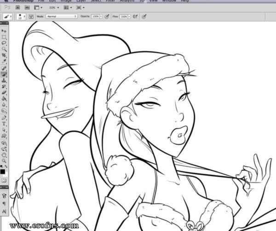The height and width of the screenshot is (231, 276).
Task: Select the Path Selection tool
Action: tap(4, 130)
